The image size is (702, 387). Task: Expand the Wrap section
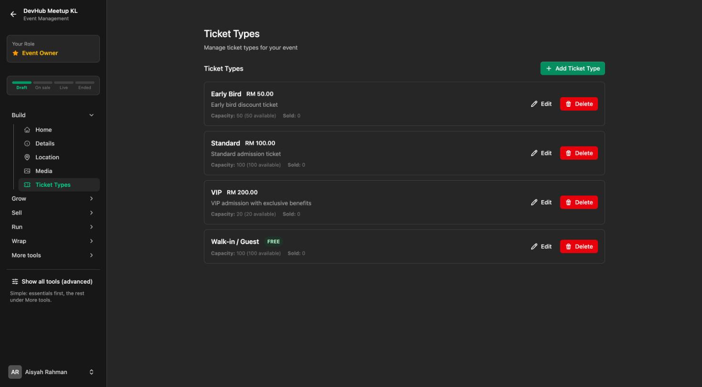(x=53, y=241)
